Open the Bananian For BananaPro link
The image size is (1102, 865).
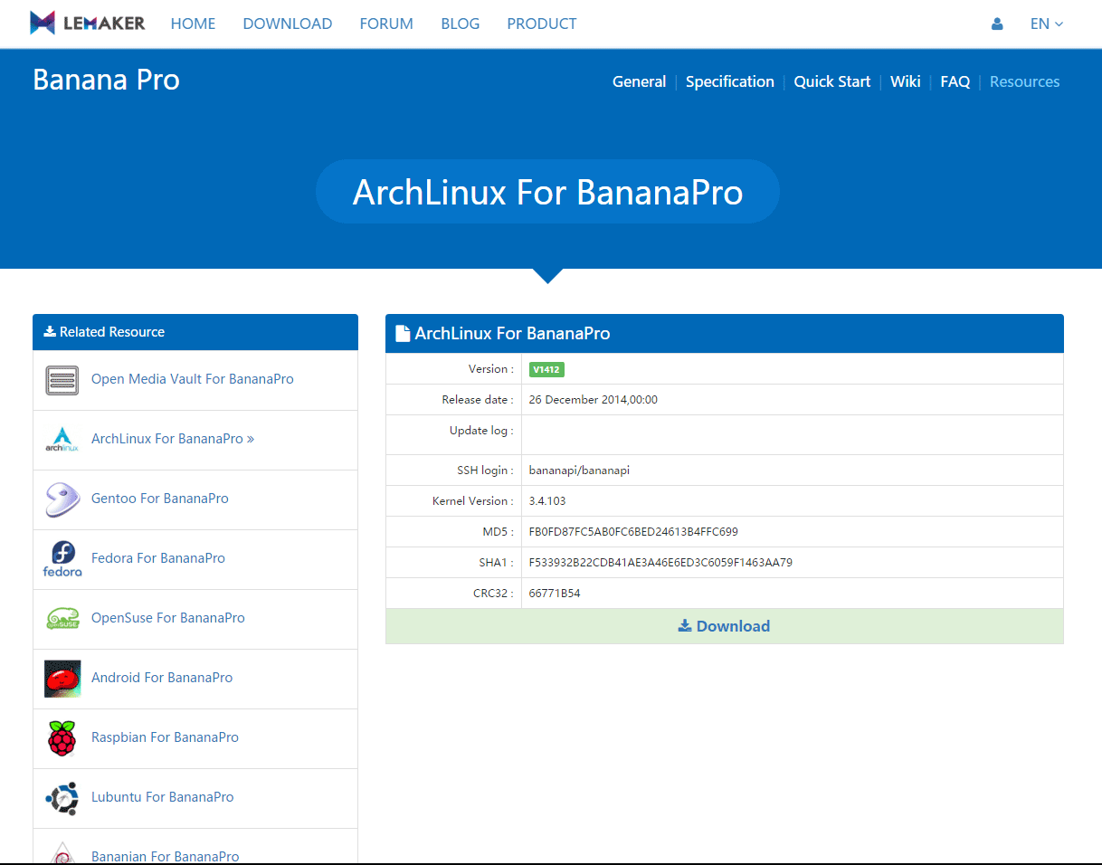(x=165, y=856)
